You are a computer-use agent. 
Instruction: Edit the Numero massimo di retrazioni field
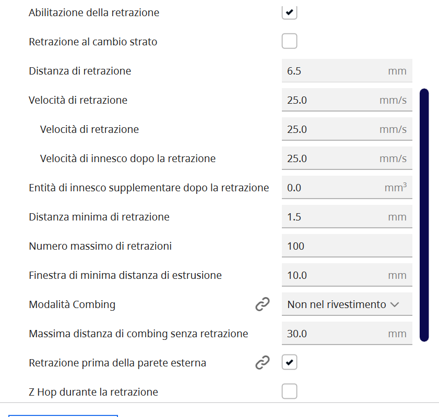click(x=347, y=247)
